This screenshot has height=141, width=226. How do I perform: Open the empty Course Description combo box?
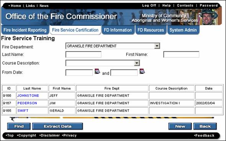(103, 63)
